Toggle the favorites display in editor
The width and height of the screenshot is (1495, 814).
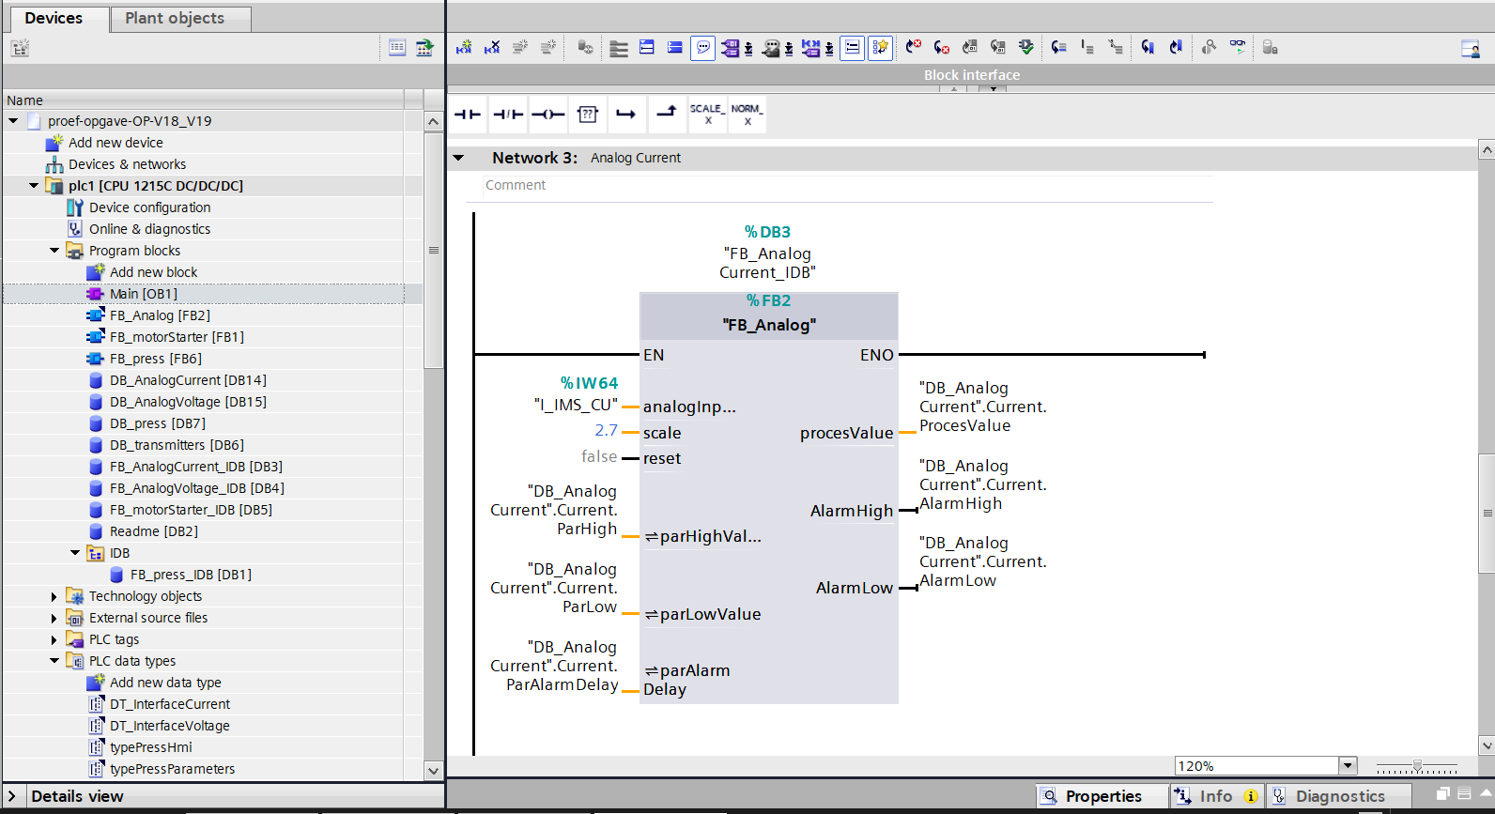pos(880,47)
